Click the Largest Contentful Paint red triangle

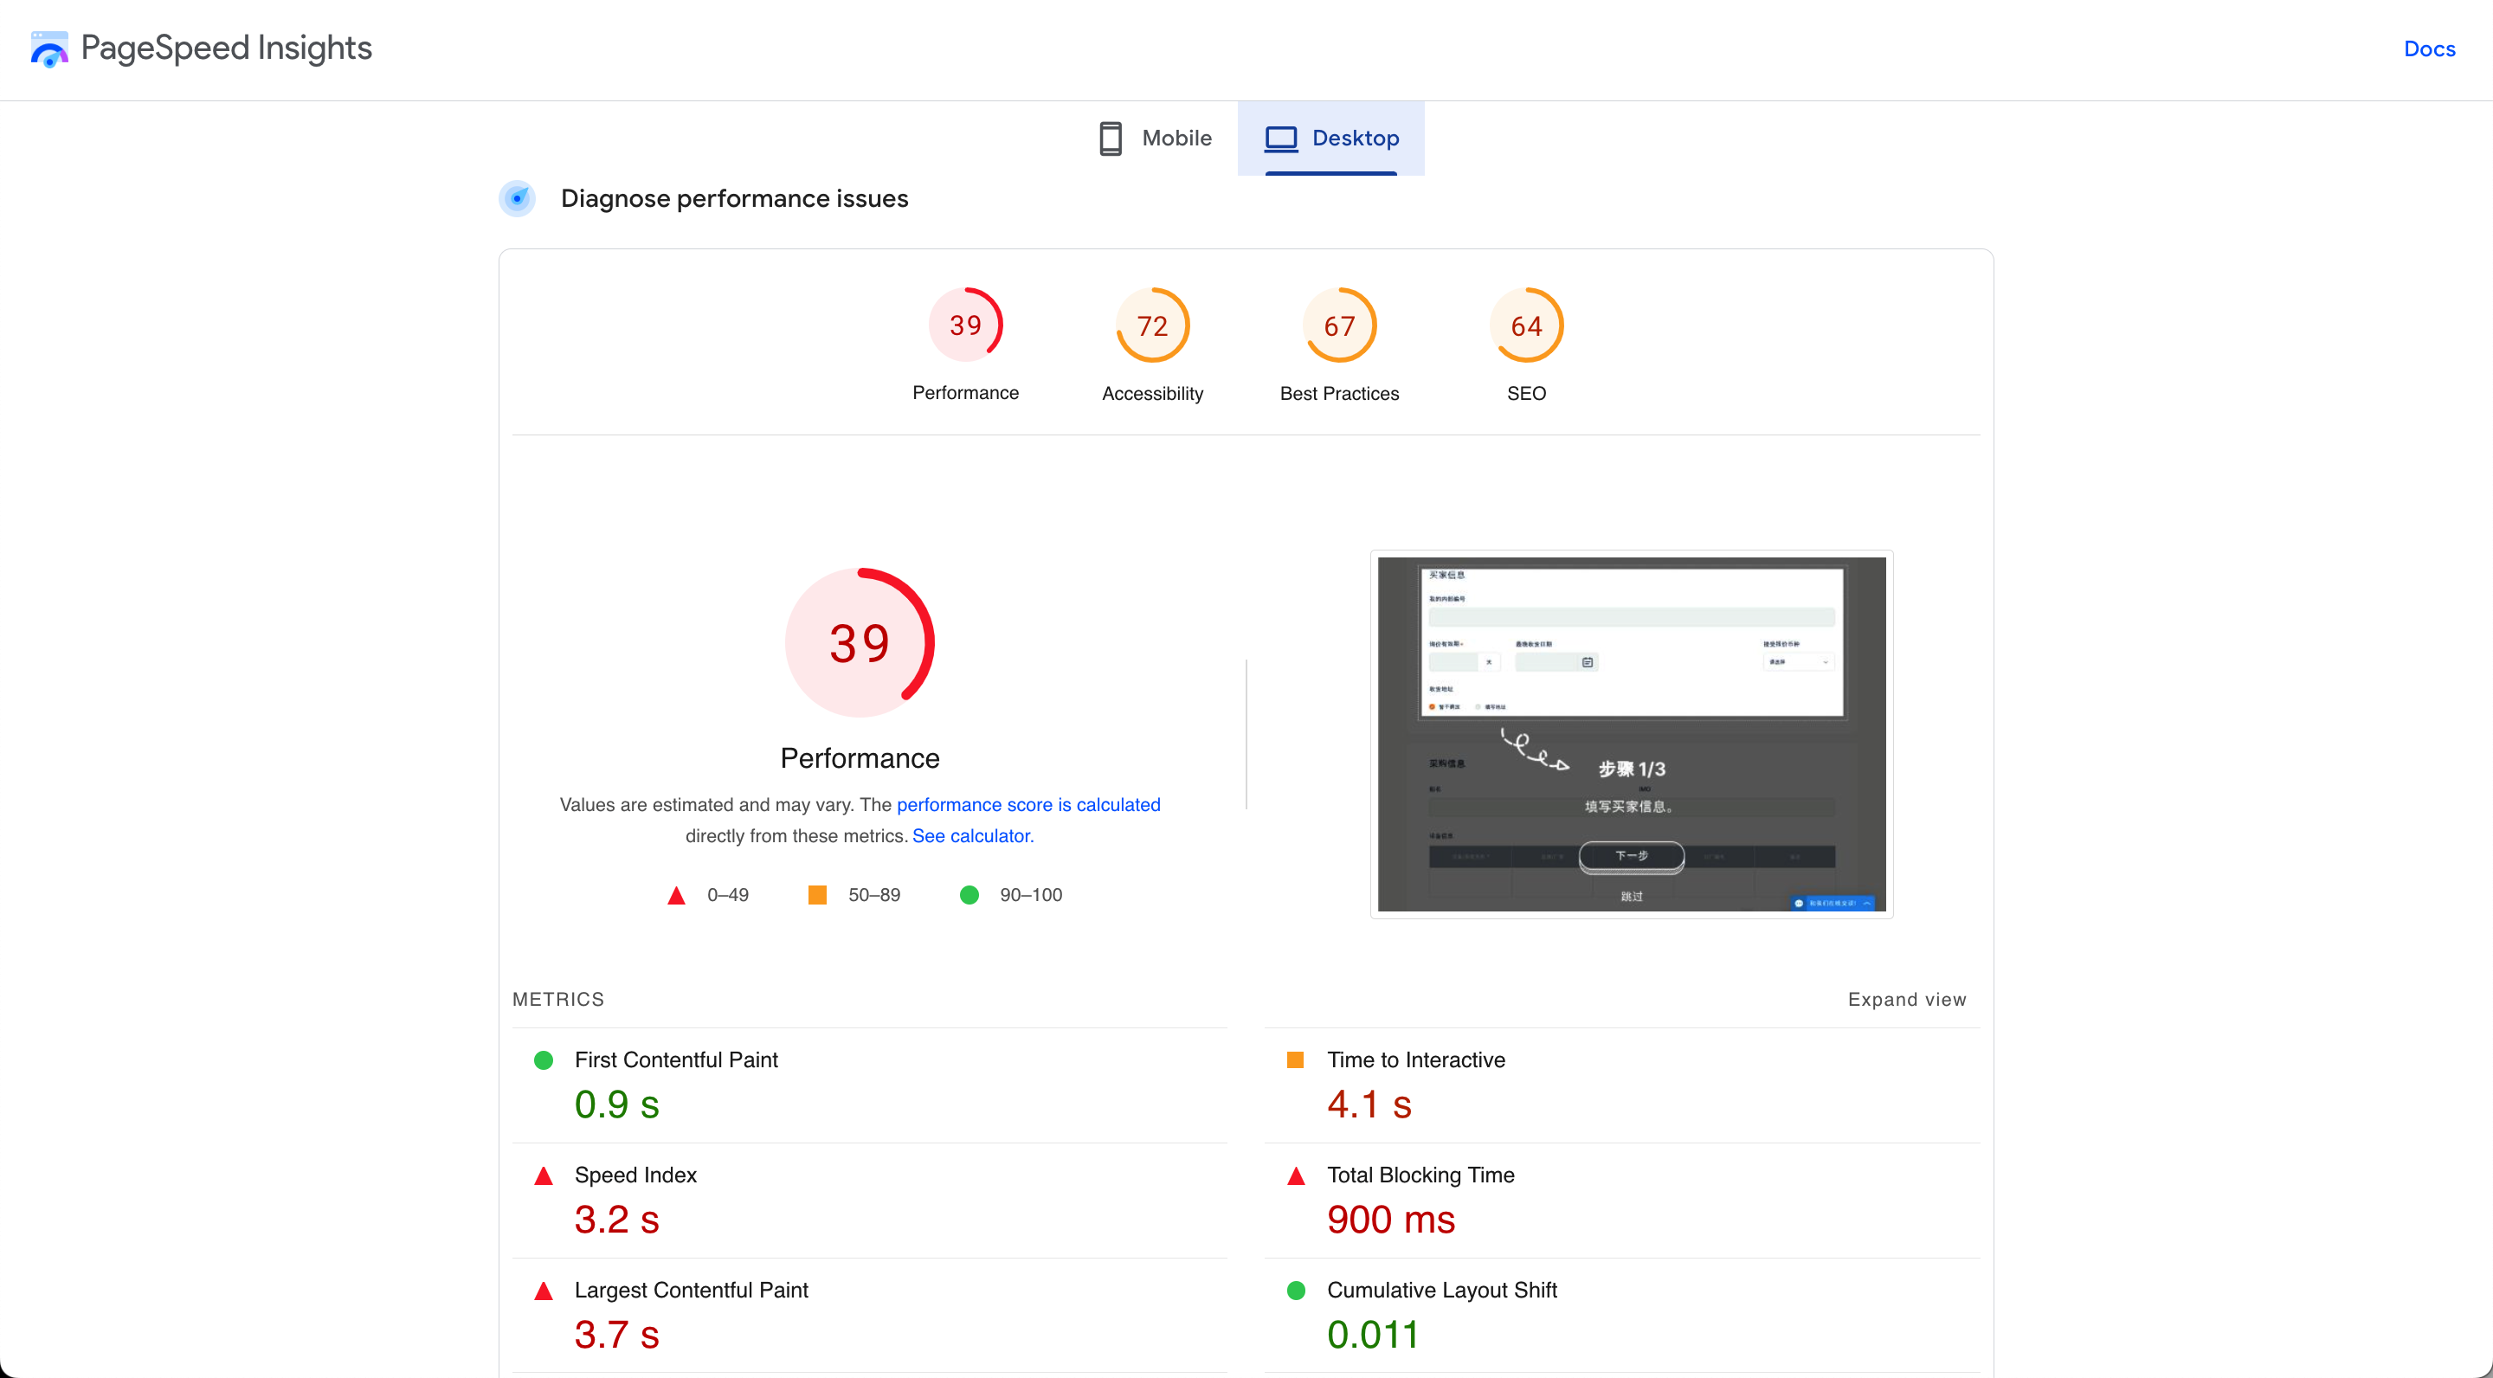click(544, 1290)
